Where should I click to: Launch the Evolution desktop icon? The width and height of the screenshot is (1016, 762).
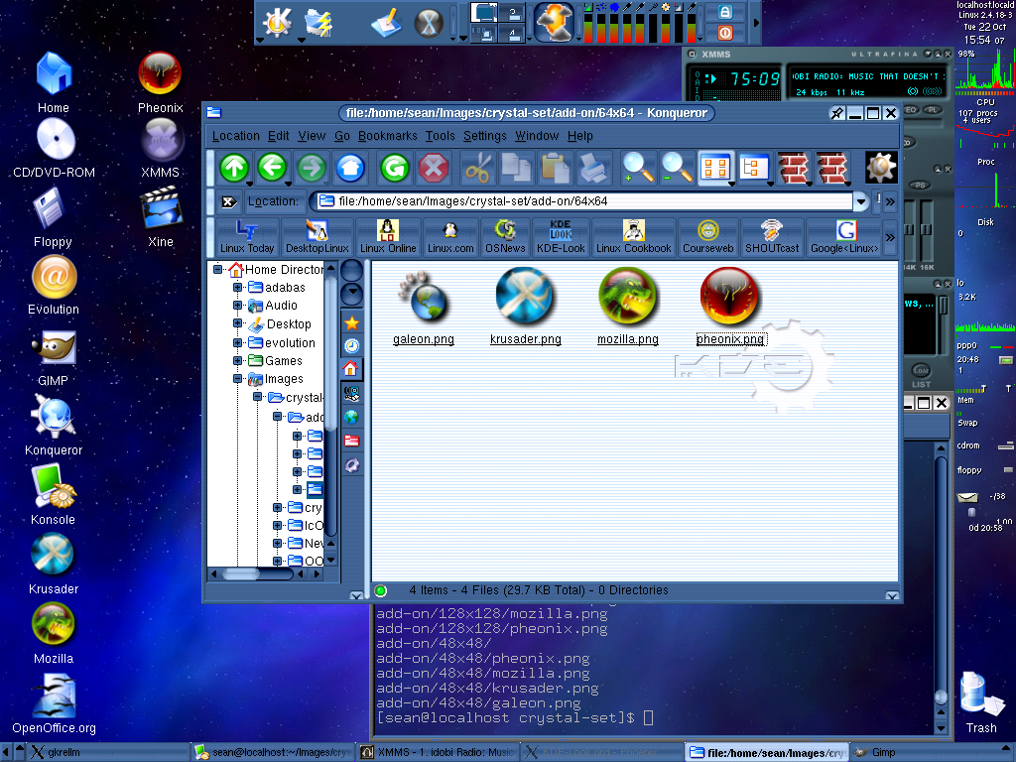coord(54,285)
